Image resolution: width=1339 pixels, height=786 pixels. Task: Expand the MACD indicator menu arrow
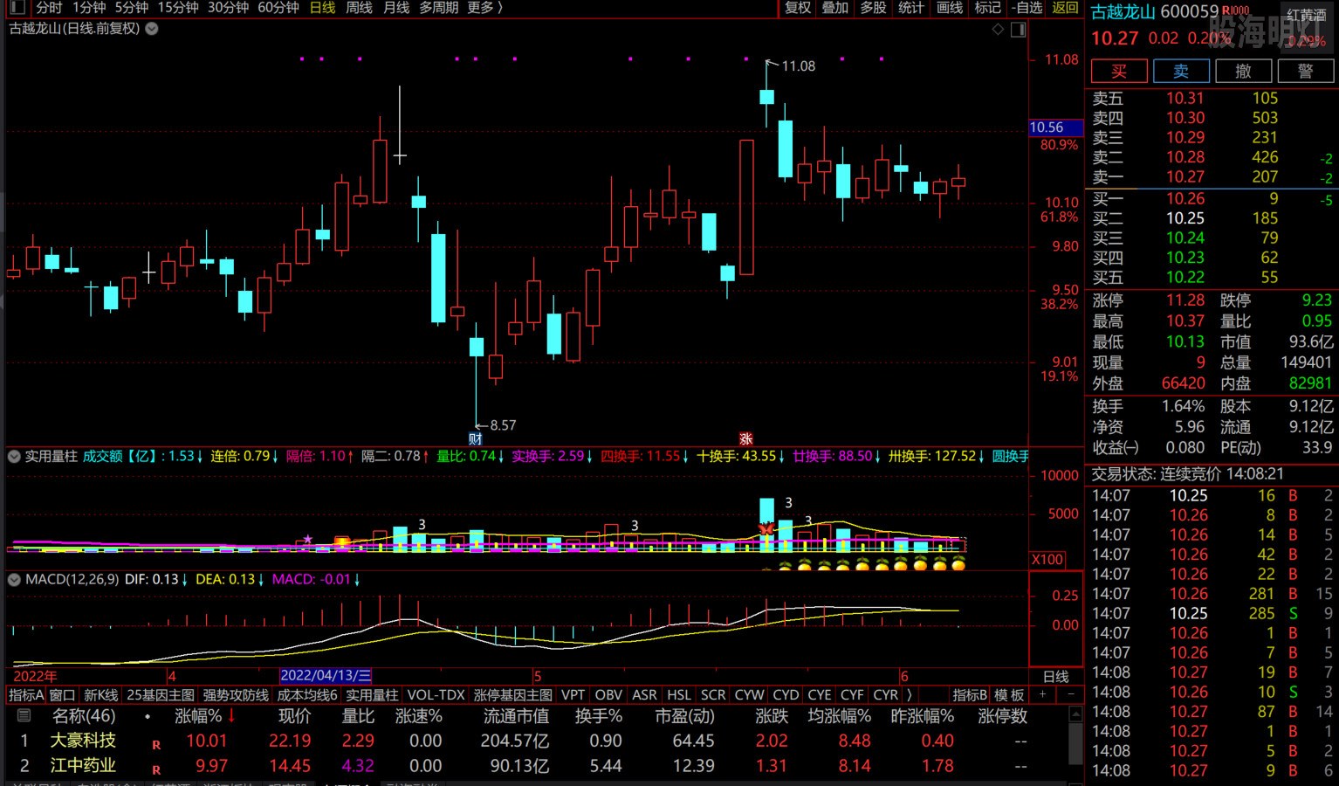14,579
